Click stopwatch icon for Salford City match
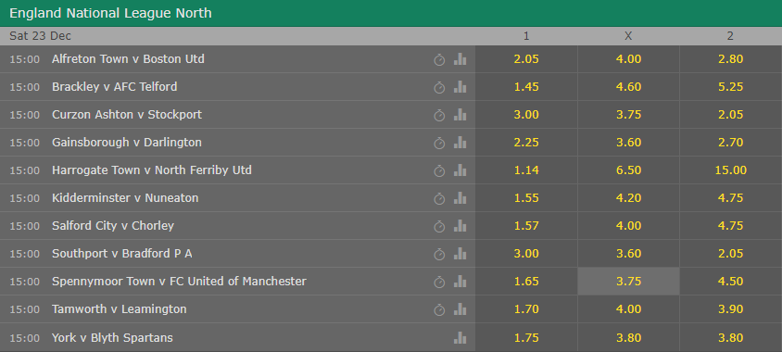Screen dimensions: 782x352 (439, 227)
